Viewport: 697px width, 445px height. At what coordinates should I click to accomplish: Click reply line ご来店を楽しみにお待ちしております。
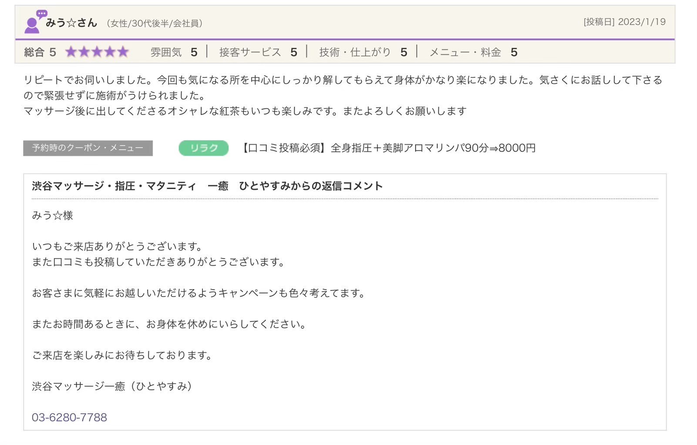click(123, 355)
